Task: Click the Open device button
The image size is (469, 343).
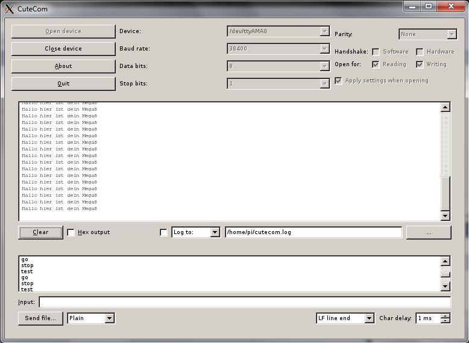Action: [x=63, y=31]
